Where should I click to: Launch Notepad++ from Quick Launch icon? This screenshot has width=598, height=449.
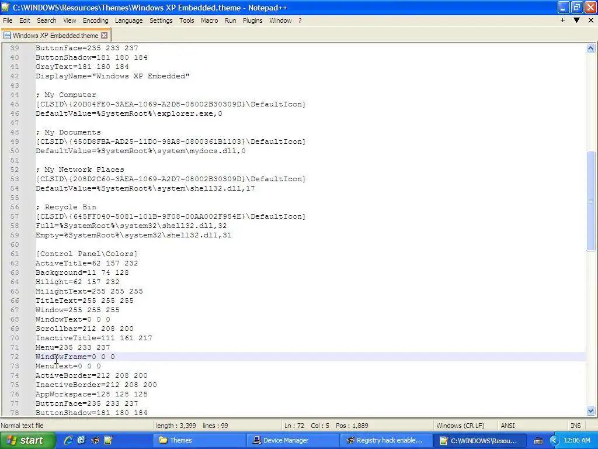point(108,440)
